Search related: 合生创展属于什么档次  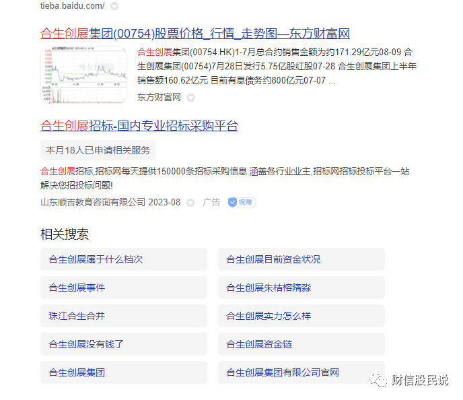pyautogui.click(x=124, y=259)
